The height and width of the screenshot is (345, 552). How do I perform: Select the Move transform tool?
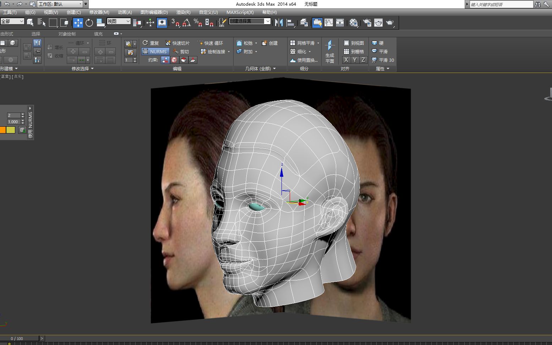(x=78, y=23)
